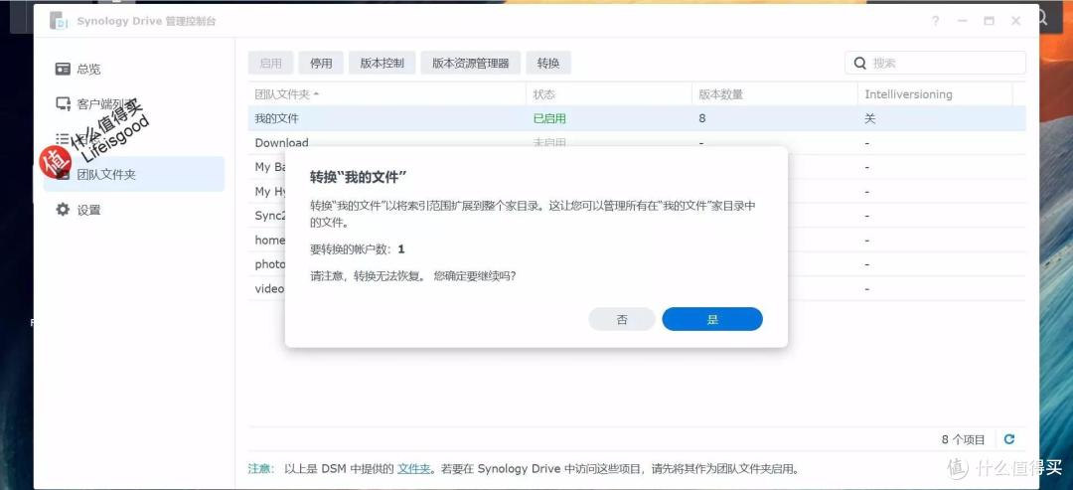Refresh the folder list icon

pos(1008,439)
